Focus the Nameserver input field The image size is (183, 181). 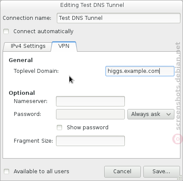pos(90,101)
